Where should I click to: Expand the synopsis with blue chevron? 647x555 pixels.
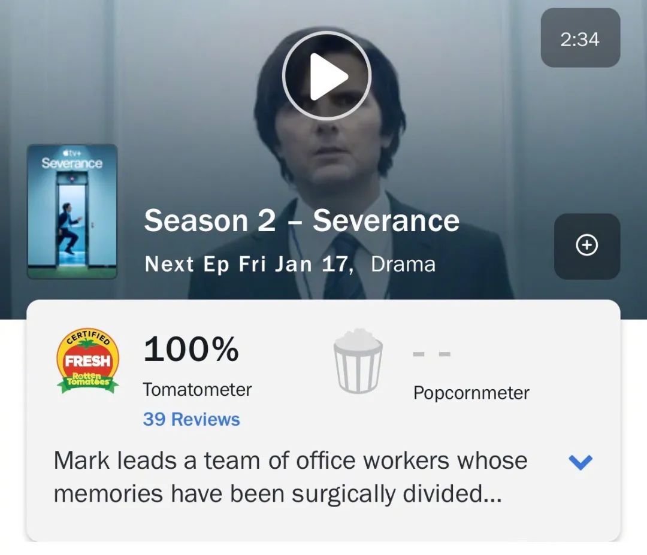[580, 462]
